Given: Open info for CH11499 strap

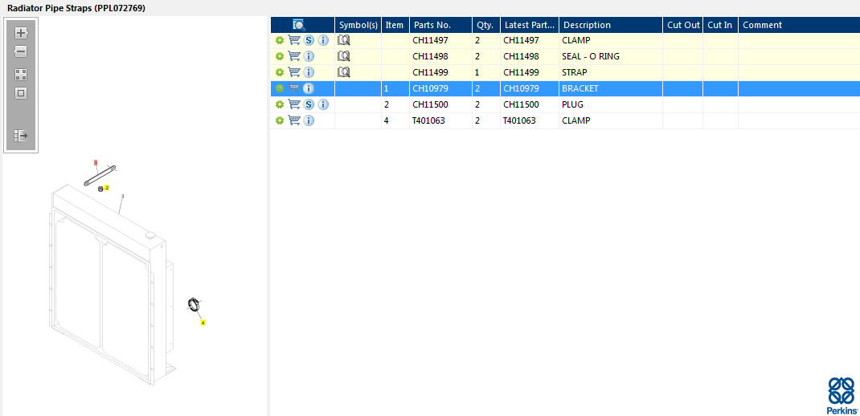Looking at the screenshot, I should 309,72.
